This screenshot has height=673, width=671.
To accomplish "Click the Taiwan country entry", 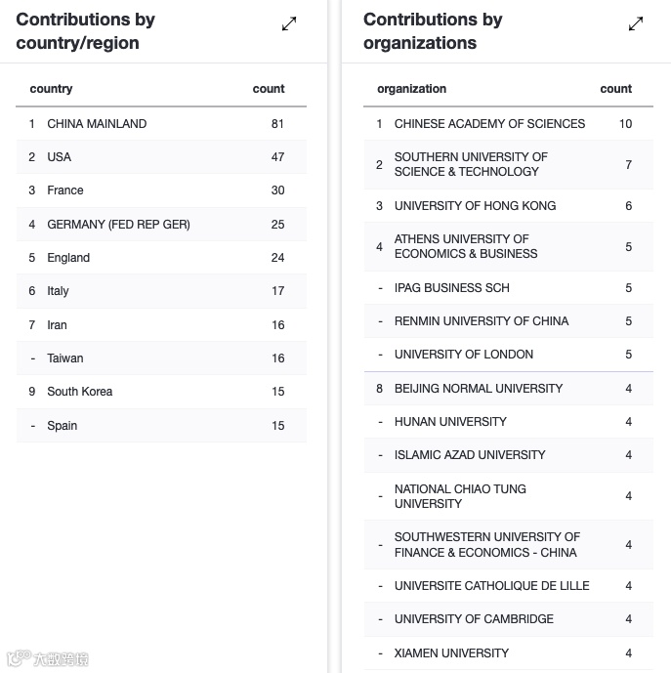I will coord(65,358).
